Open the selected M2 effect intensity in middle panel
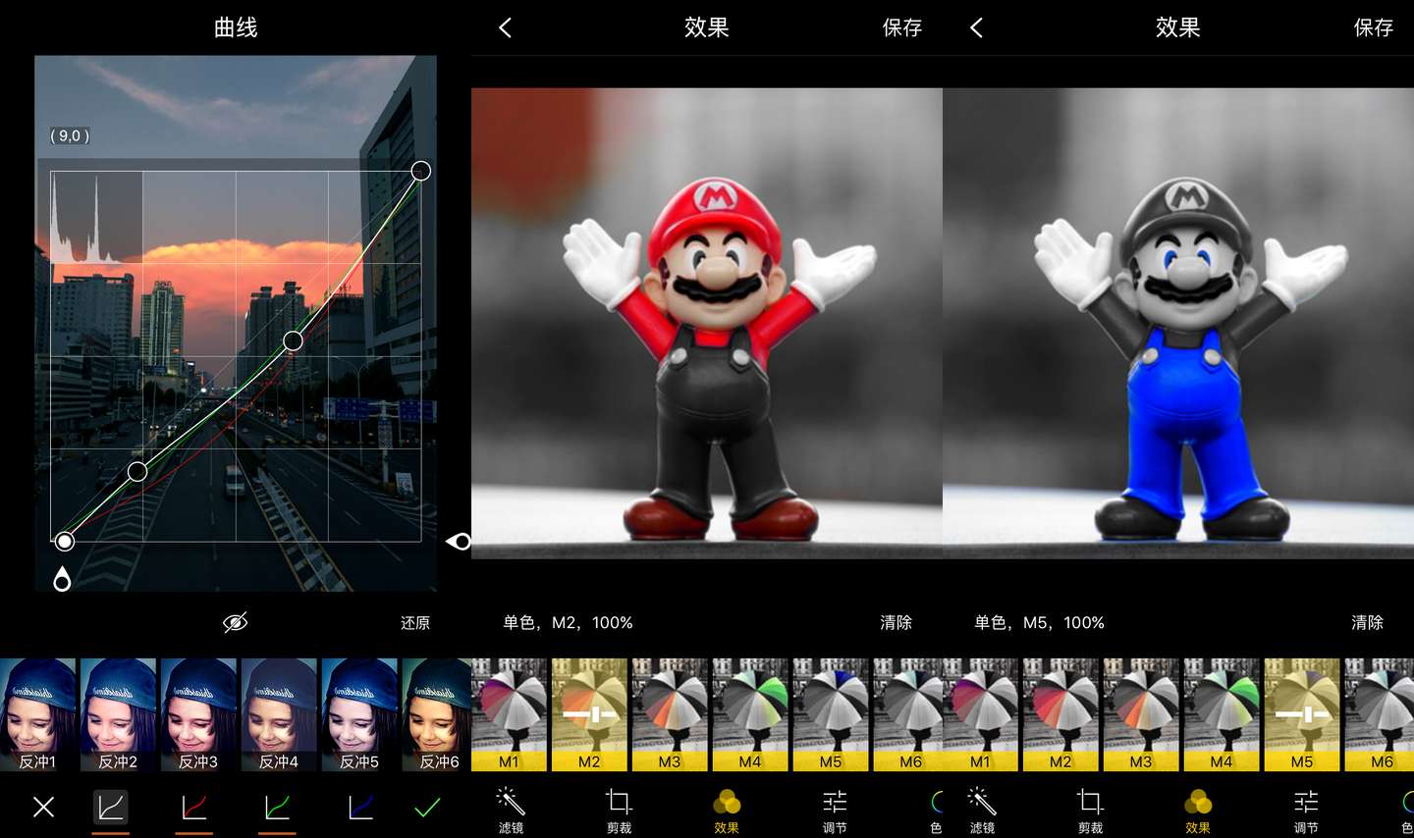Image resolution: width=1414 pixels, height=838 pixels. point(589,714)
